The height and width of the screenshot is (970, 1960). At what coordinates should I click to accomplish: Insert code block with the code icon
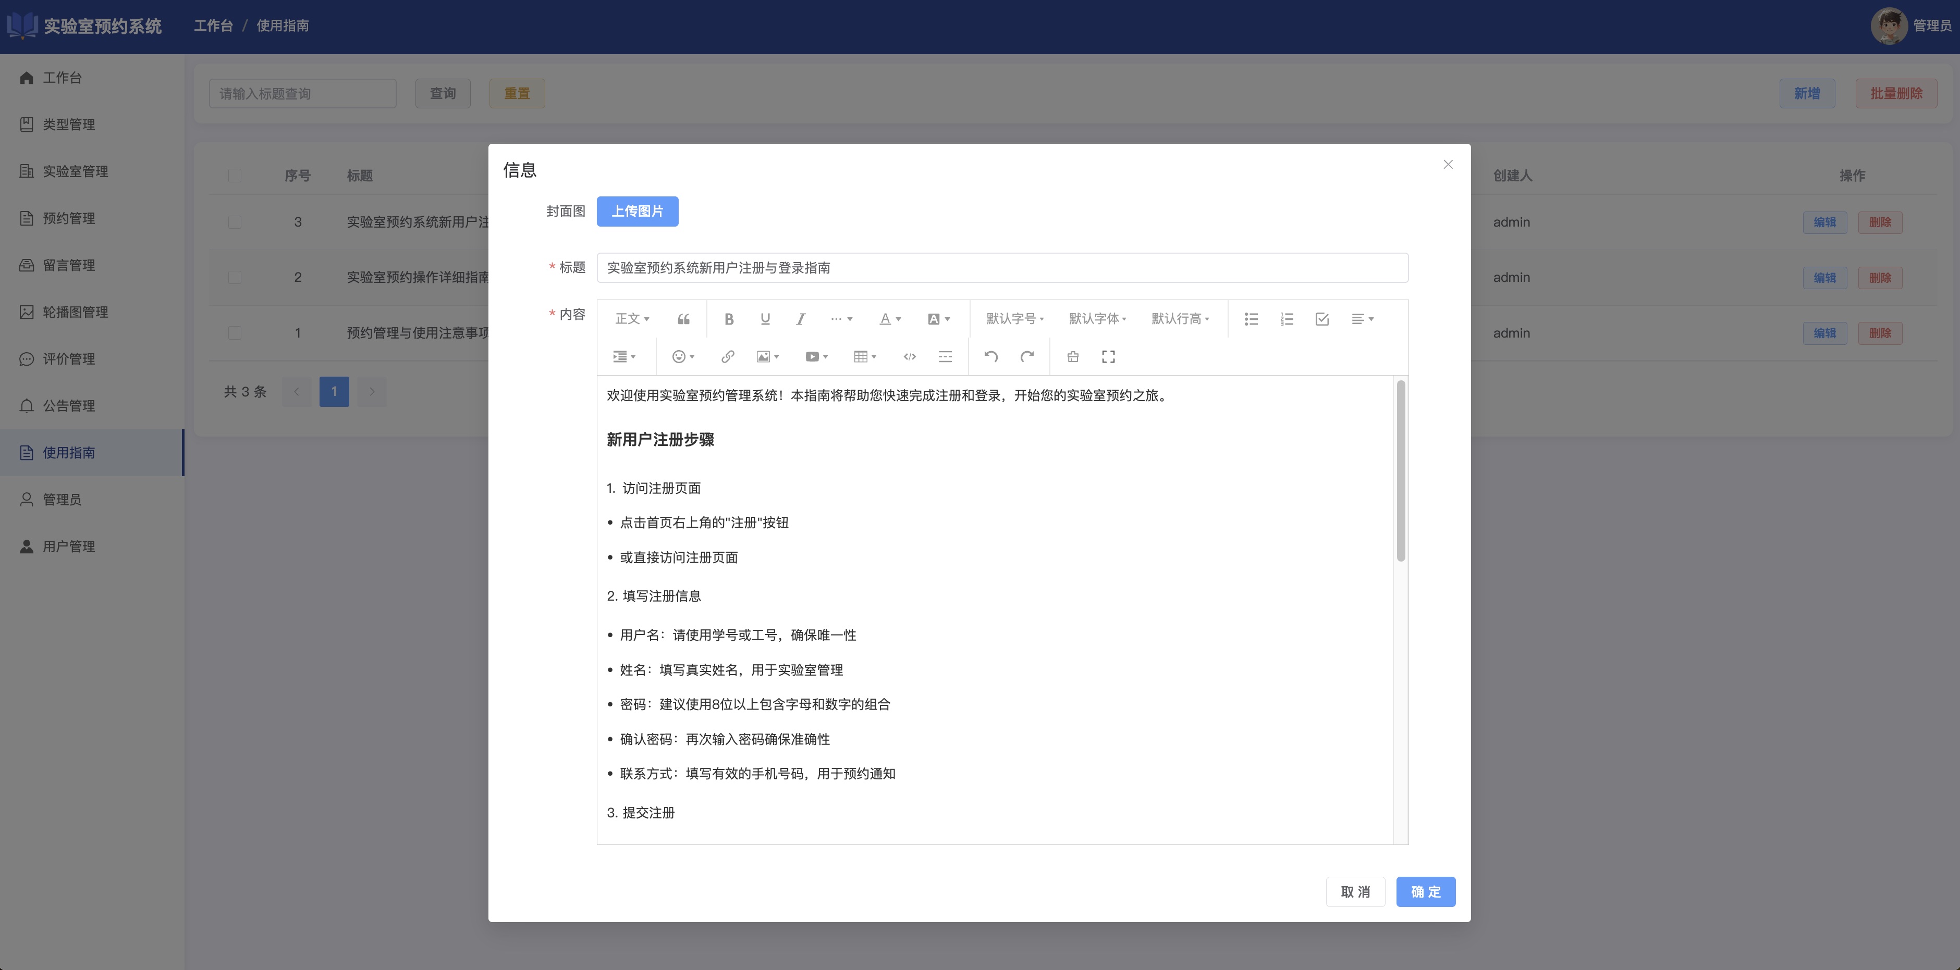click(909, 356)
